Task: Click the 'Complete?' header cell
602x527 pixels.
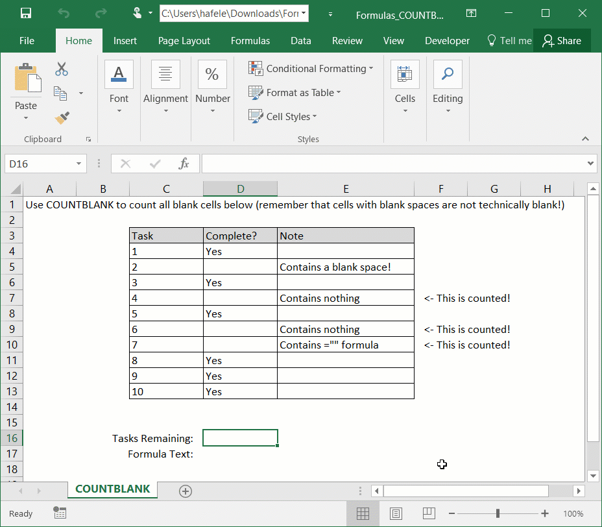Action: 240,236
